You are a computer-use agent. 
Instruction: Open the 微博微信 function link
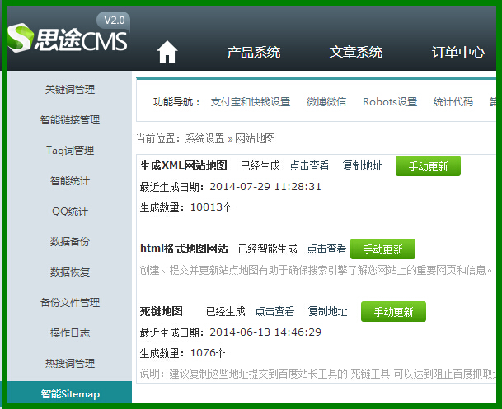click(326, 102)
